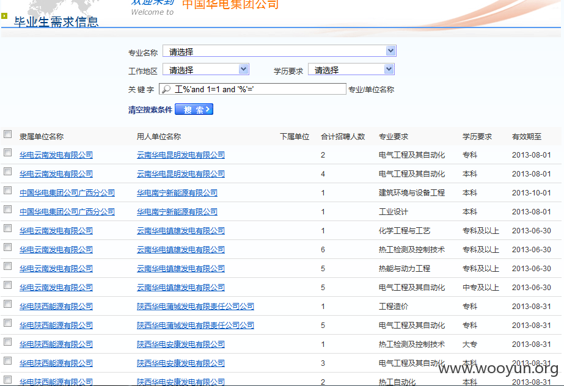The height and width of the screenshot is (386, 564).
Task: Click the 专业要求 column header
Action: pyautogui.click(x=394, y=137)
